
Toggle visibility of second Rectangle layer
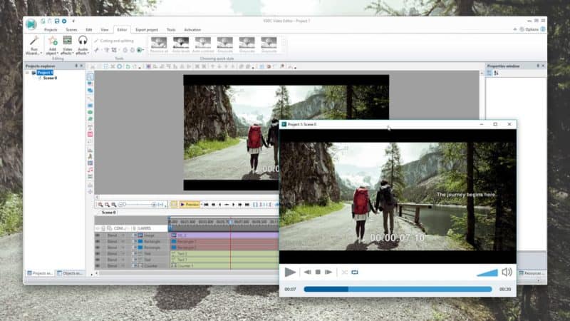tap(98, 248)
